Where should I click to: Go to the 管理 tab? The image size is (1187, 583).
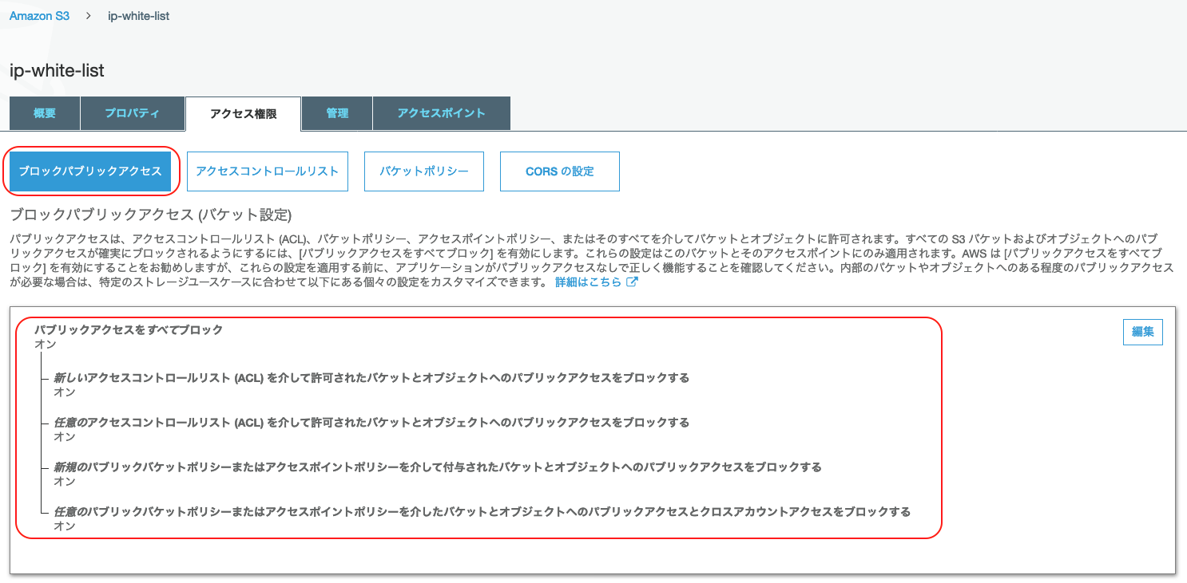click(337, 113)
